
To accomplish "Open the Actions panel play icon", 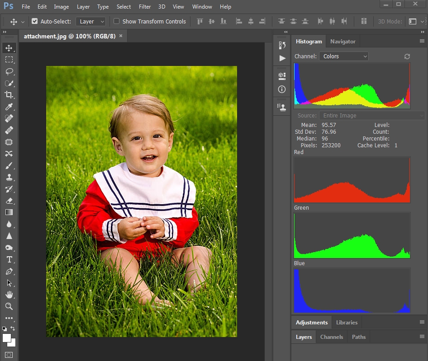I will point(282,58).
